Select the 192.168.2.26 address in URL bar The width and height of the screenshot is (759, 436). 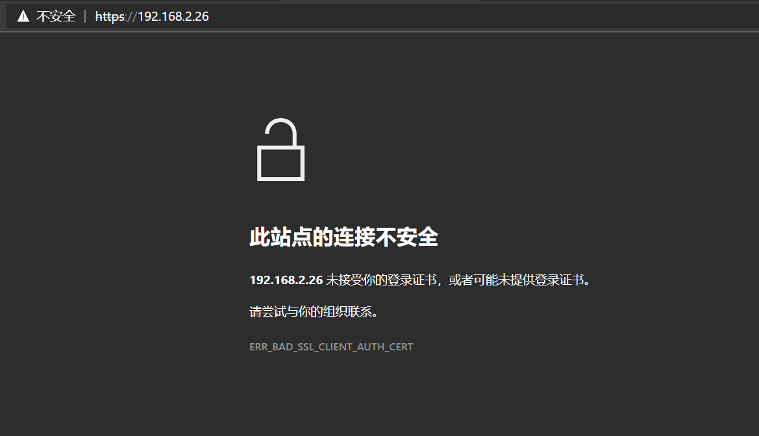[x=173, y=16]
